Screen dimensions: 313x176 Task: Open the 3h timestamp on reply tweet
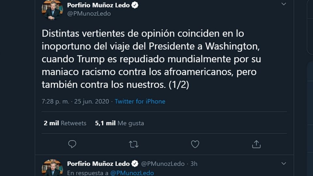[x=194, y=164]
